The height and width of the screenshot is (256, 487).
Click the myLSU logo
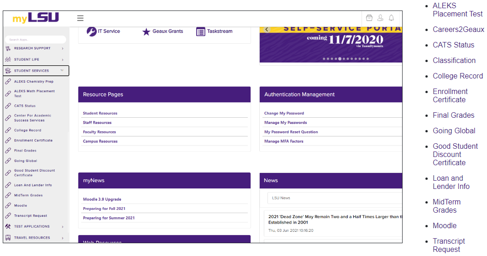coord(36,18)
